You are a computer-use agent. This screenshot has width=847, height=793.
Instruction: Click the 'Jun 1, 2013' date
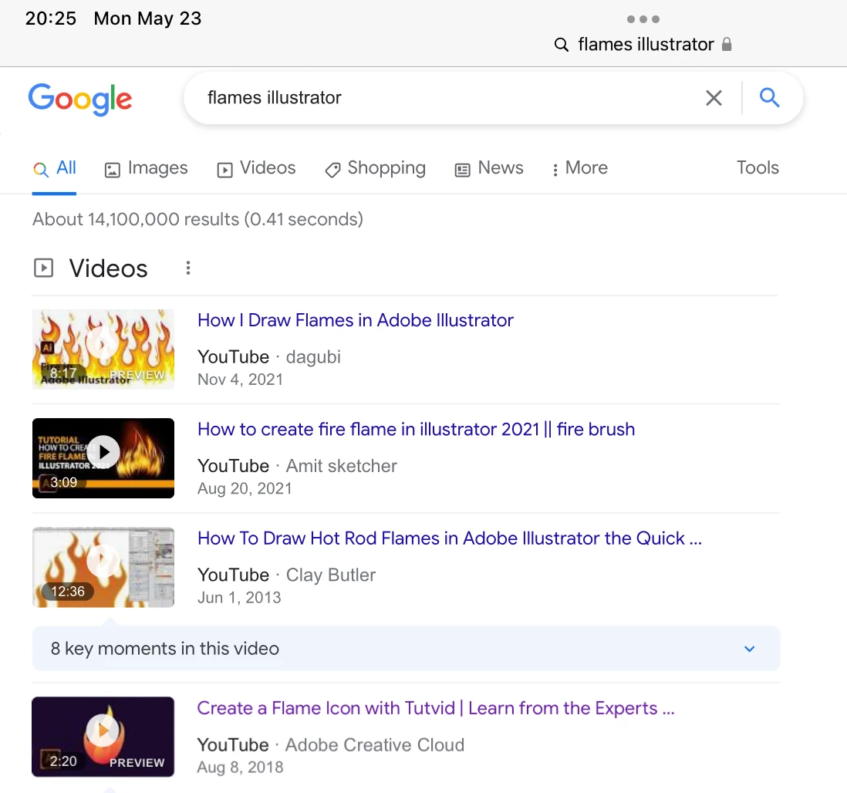[239, 598]
